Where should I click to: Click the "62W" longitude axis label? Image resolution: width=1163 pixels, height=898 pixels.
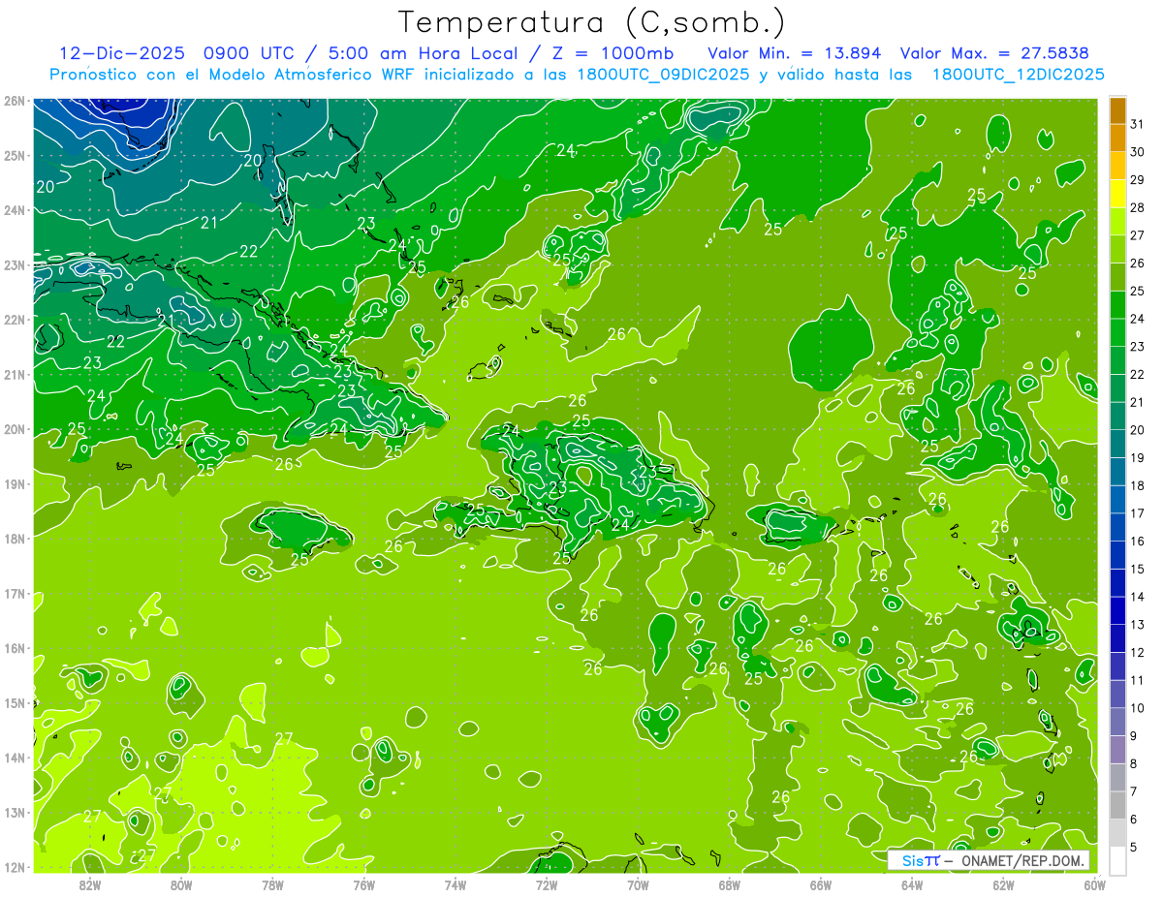1003,883
